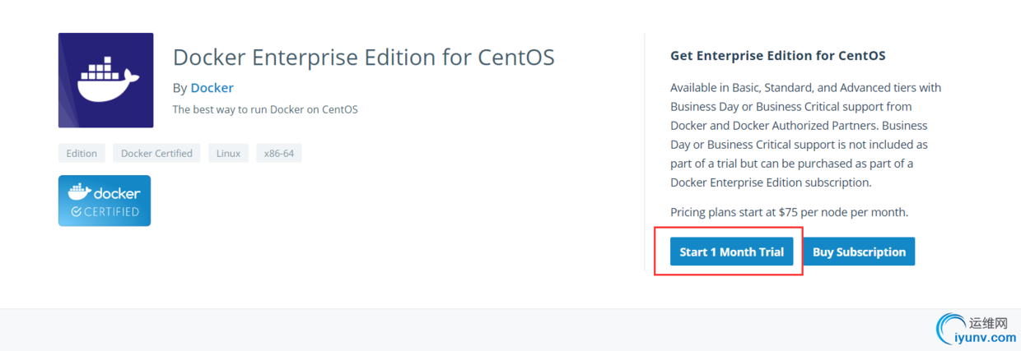Image resolution: width=1021 pixels, height=351 pixels.
Task: Click the best way to run Docker tagline
Action: coord(265,109)
